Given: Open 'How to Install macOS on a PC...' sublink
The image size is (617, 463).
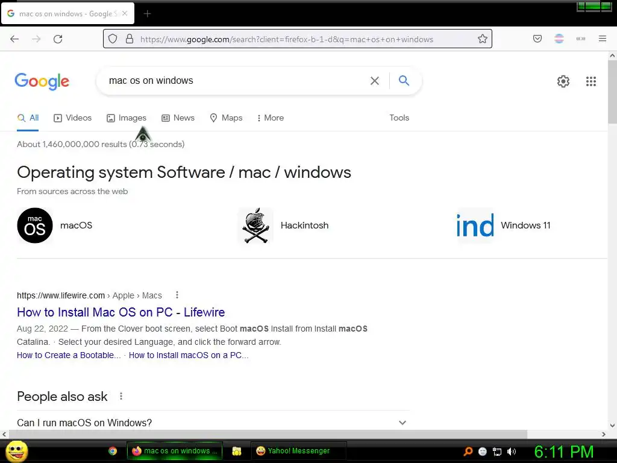Looking at the screenshot, I should click(189, 355).
